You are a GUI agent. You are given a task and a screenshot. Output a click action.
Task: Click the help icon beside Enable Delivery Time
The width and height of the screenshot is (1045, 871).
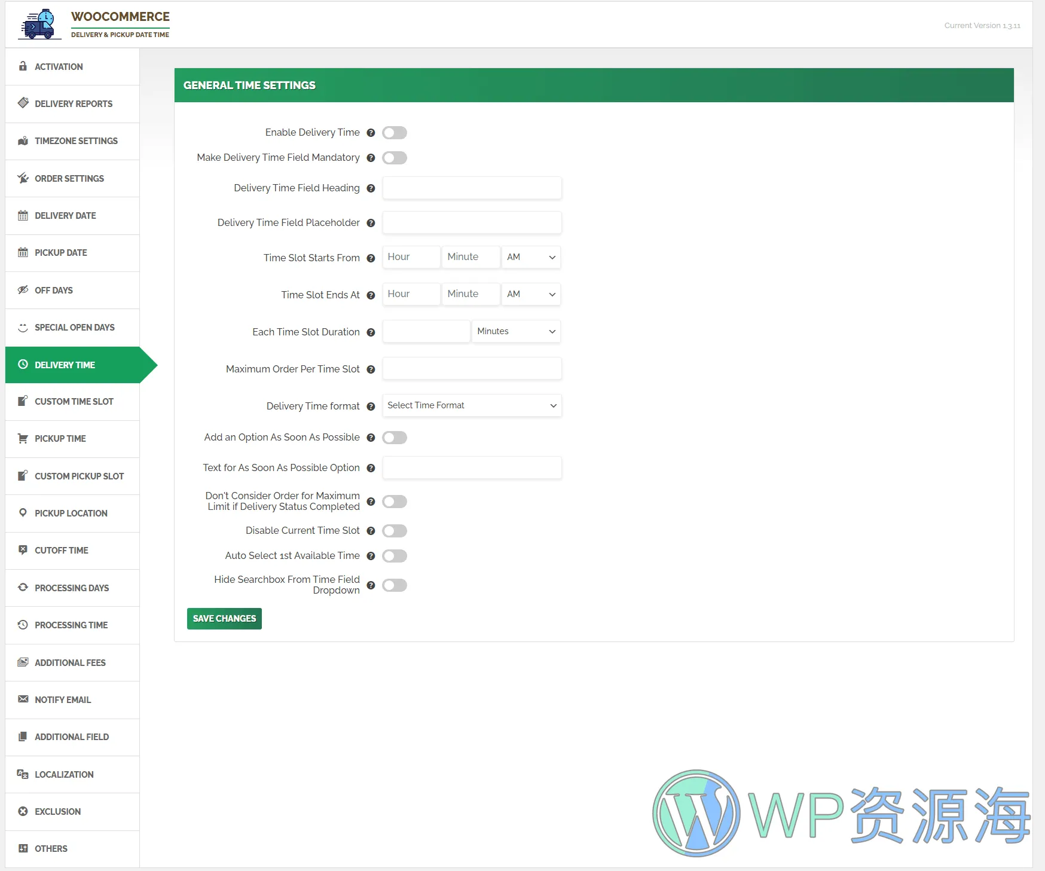click(x=371, y=133)
